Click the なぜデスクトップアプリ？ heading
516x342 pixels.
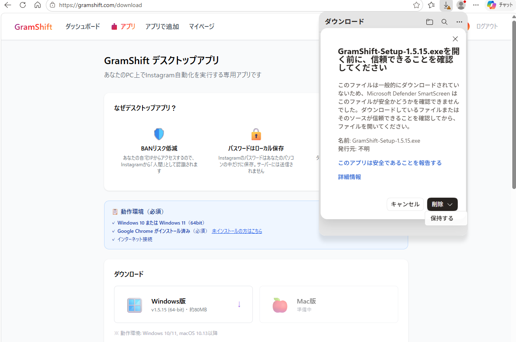pos(145,108)
